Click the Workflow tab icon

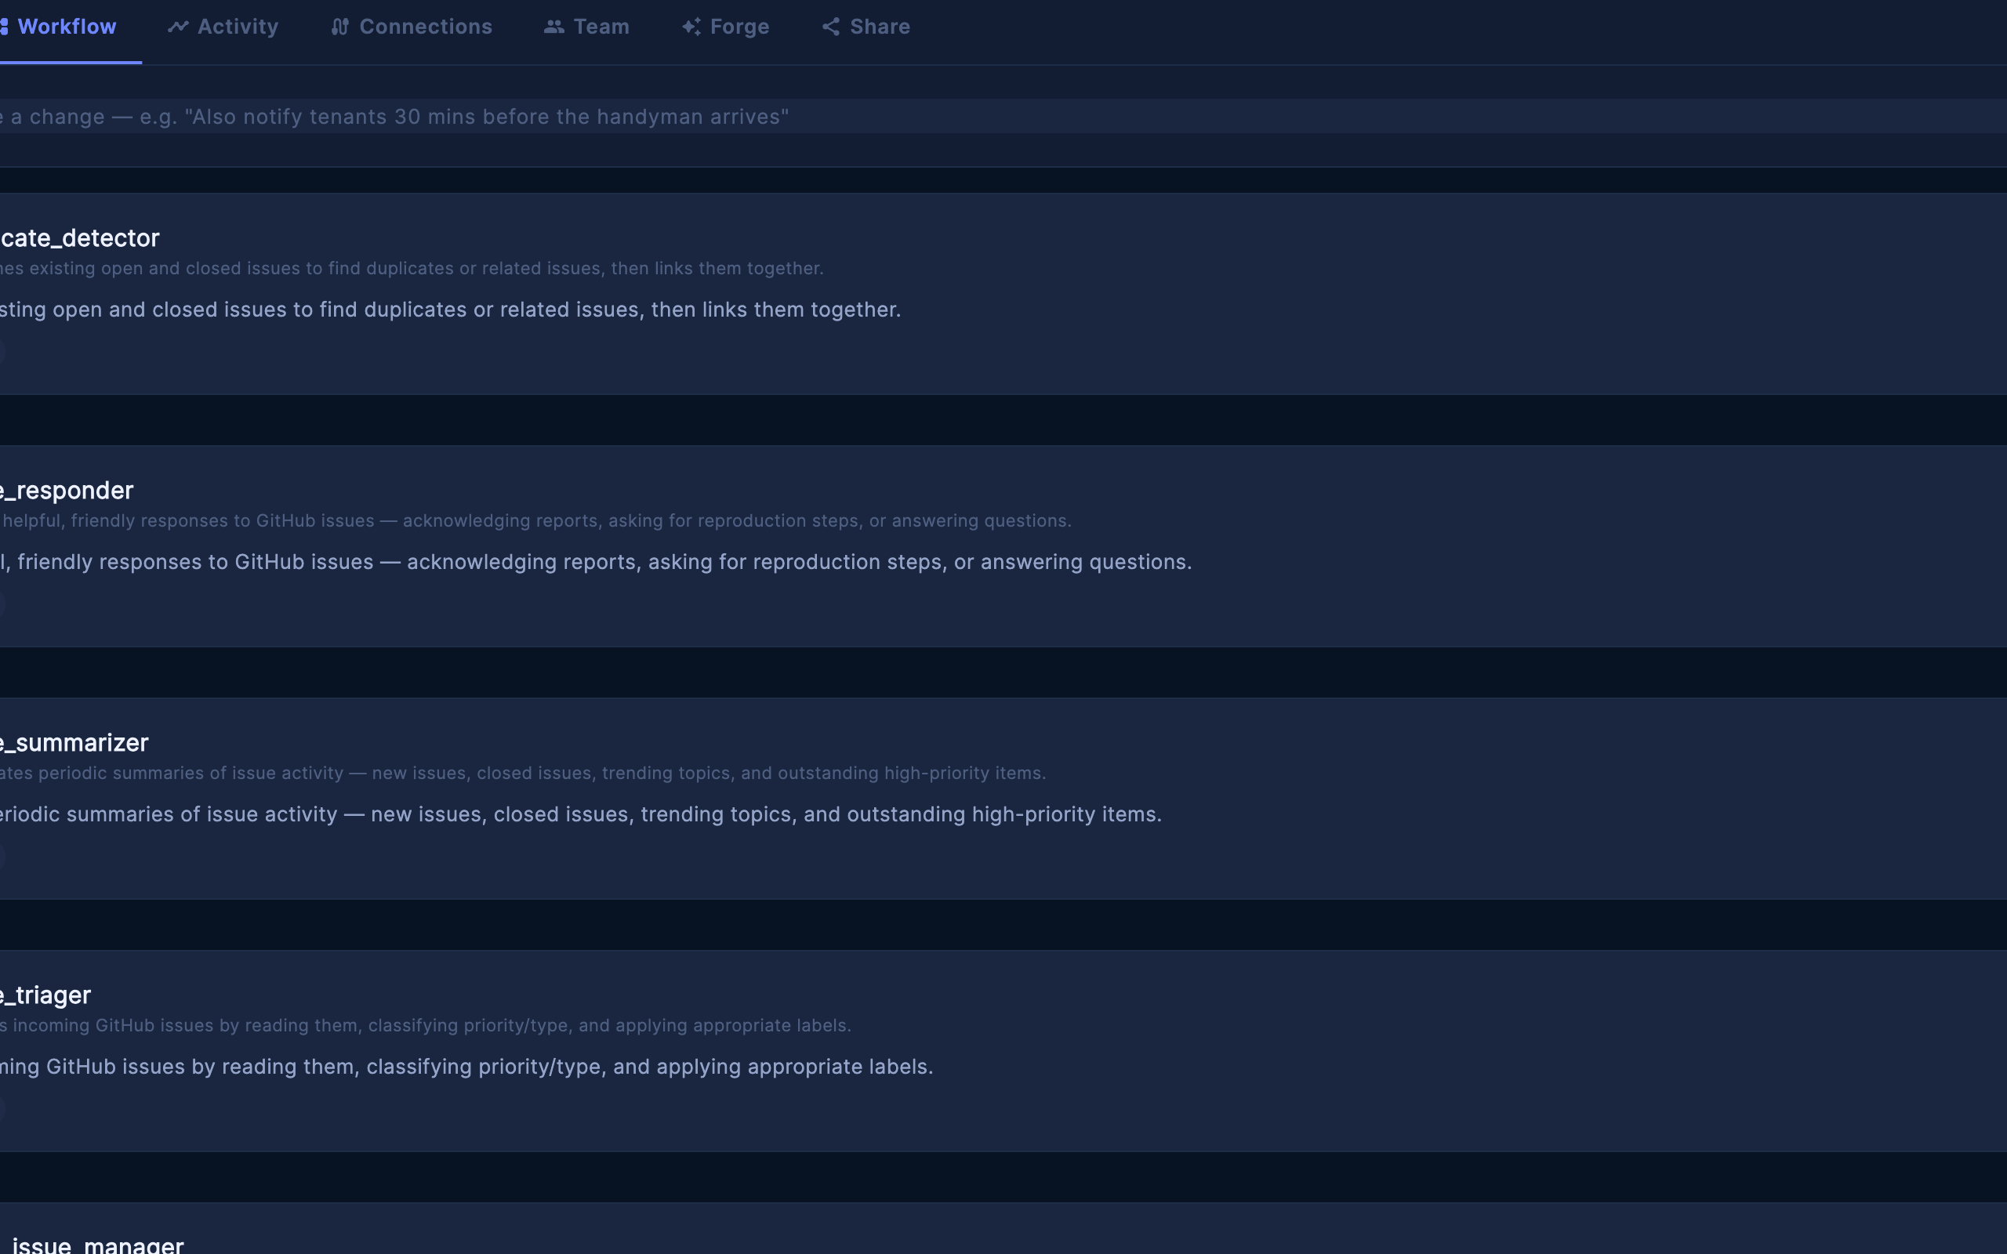tap(4, 27)
